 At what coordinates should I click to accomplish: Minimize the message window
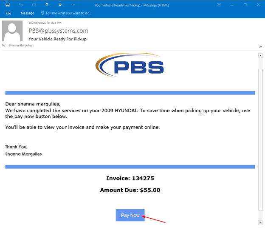[232, 5]
